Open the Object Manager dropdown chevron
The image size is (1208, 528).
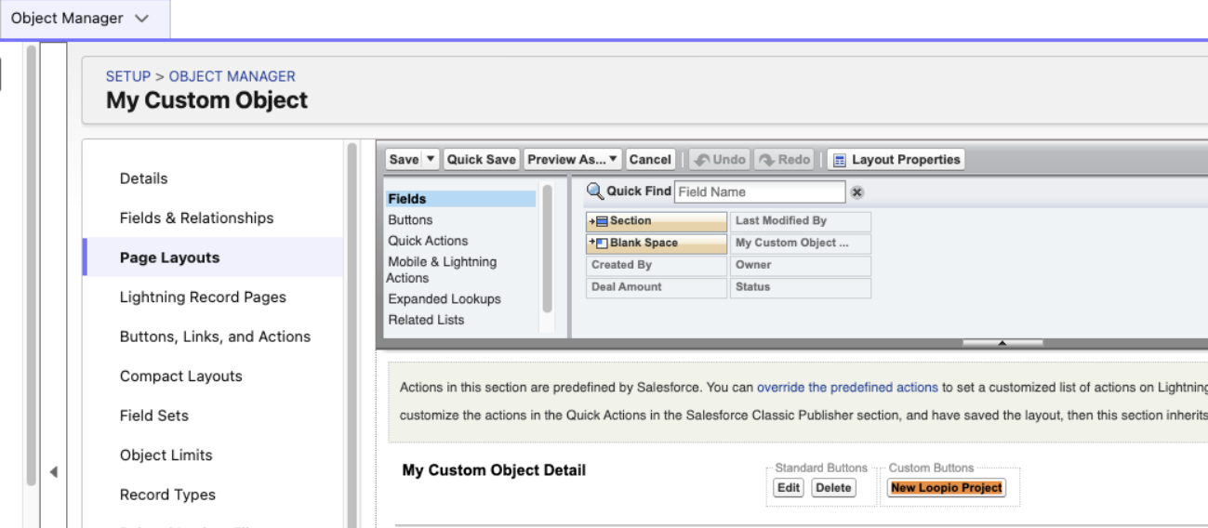coord(142,19)
